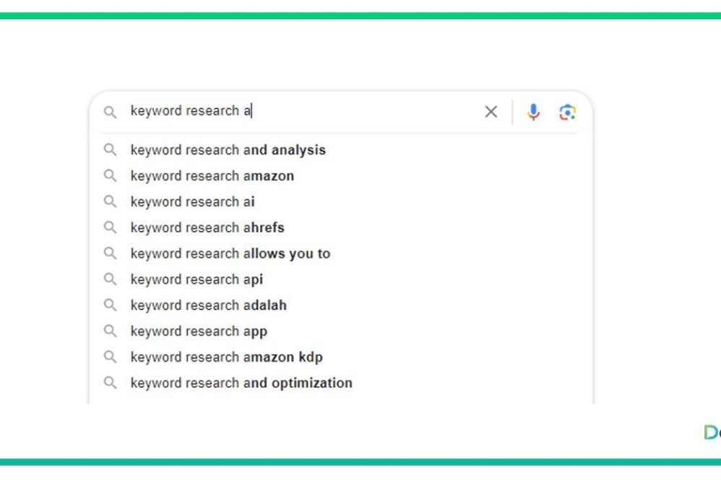Image resolution: width=721 pixels, height=480 pixels.
Task: Click magnifier icon beside "and optimization" suggestion
Action: (x=110, y=383)
